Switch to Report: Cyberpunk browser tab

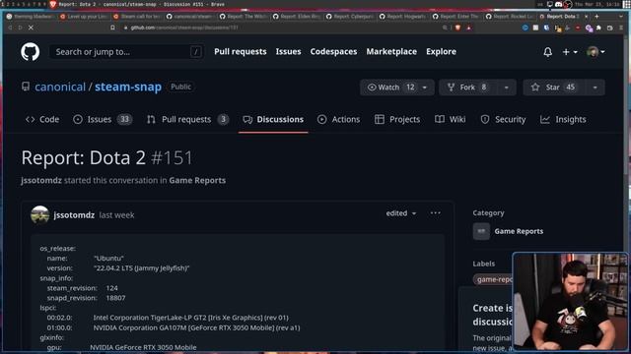pos(349,17)
